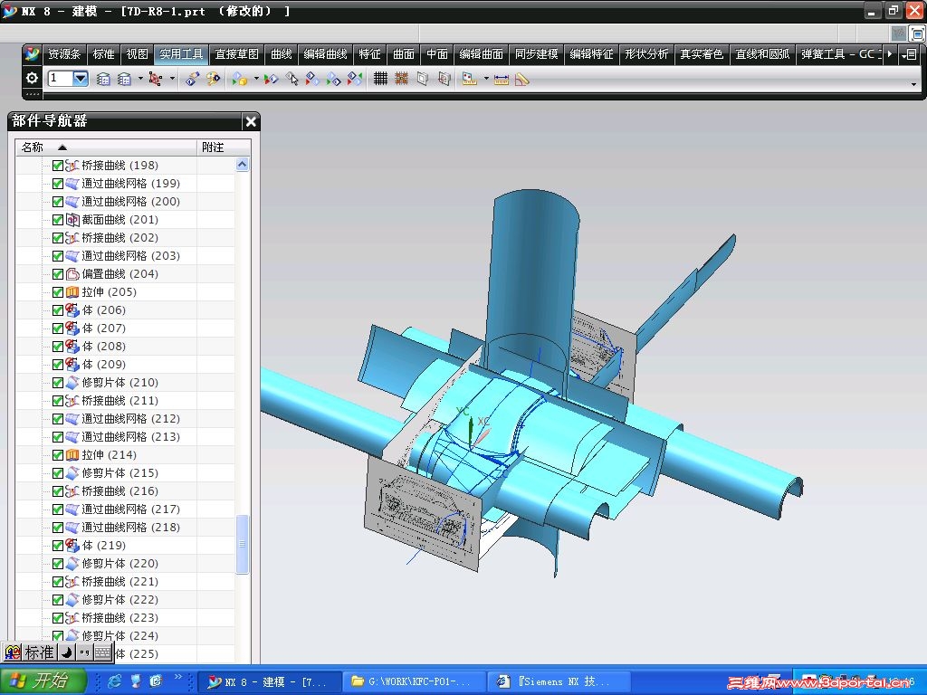Click the 标准 button on the IME bar
This screenshot has height=695, width=927.
coord(40,652)
